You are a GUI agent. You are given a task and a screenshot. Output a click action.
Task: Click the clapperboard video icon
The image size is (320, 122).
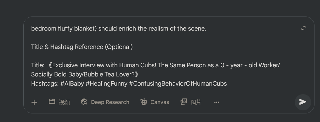click(52, 102)
